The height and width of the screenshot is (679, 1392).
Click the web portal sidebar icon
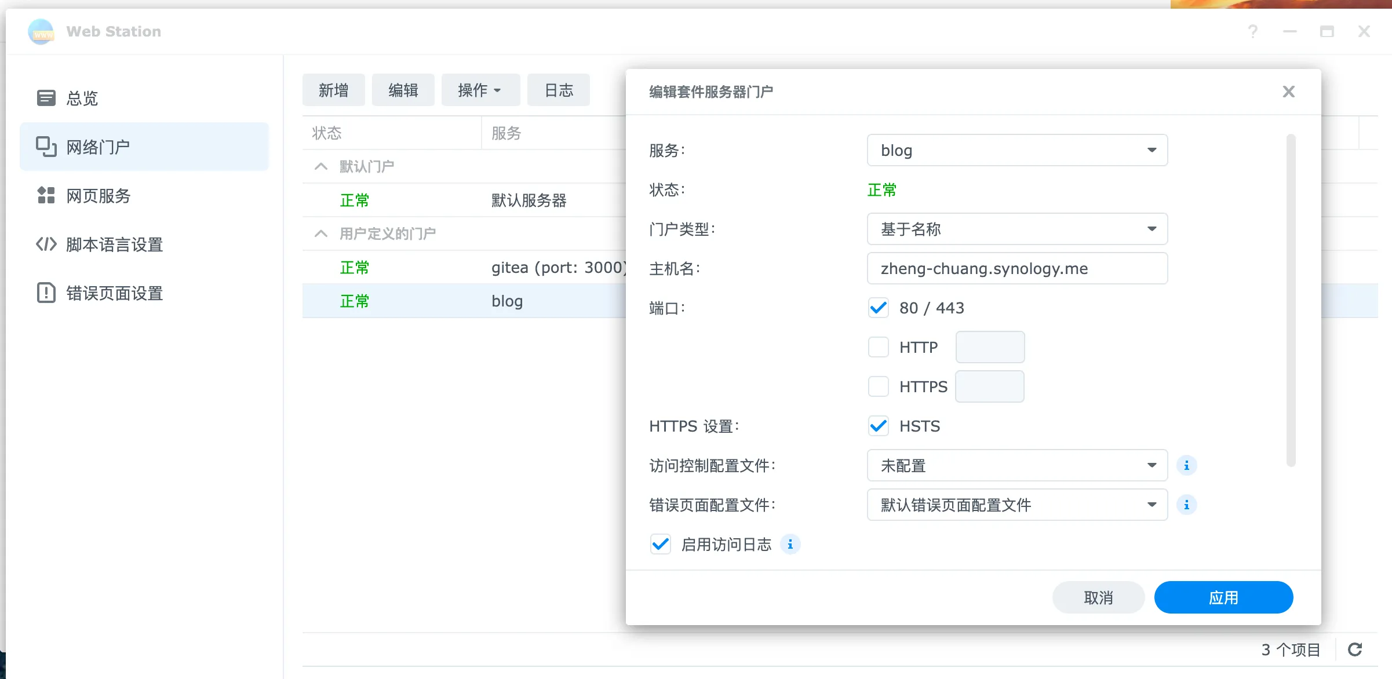tap(46, 147)
